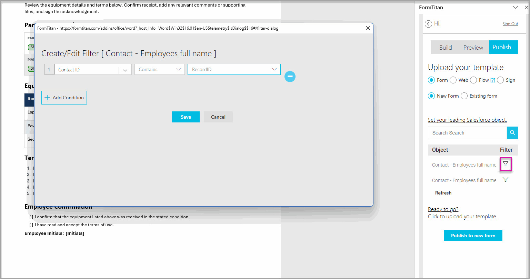Viewport: 530px width, 279px height.
Task: Select the Form radio option
Action: (431, 80)
